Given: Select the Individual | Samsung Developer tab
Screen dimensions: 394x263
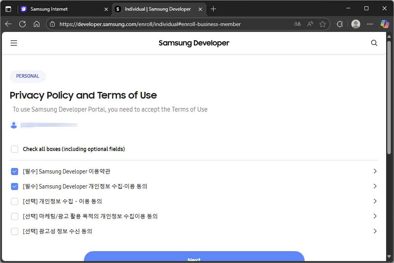Looking at the screenshot, I should click(x=159, y=9).
